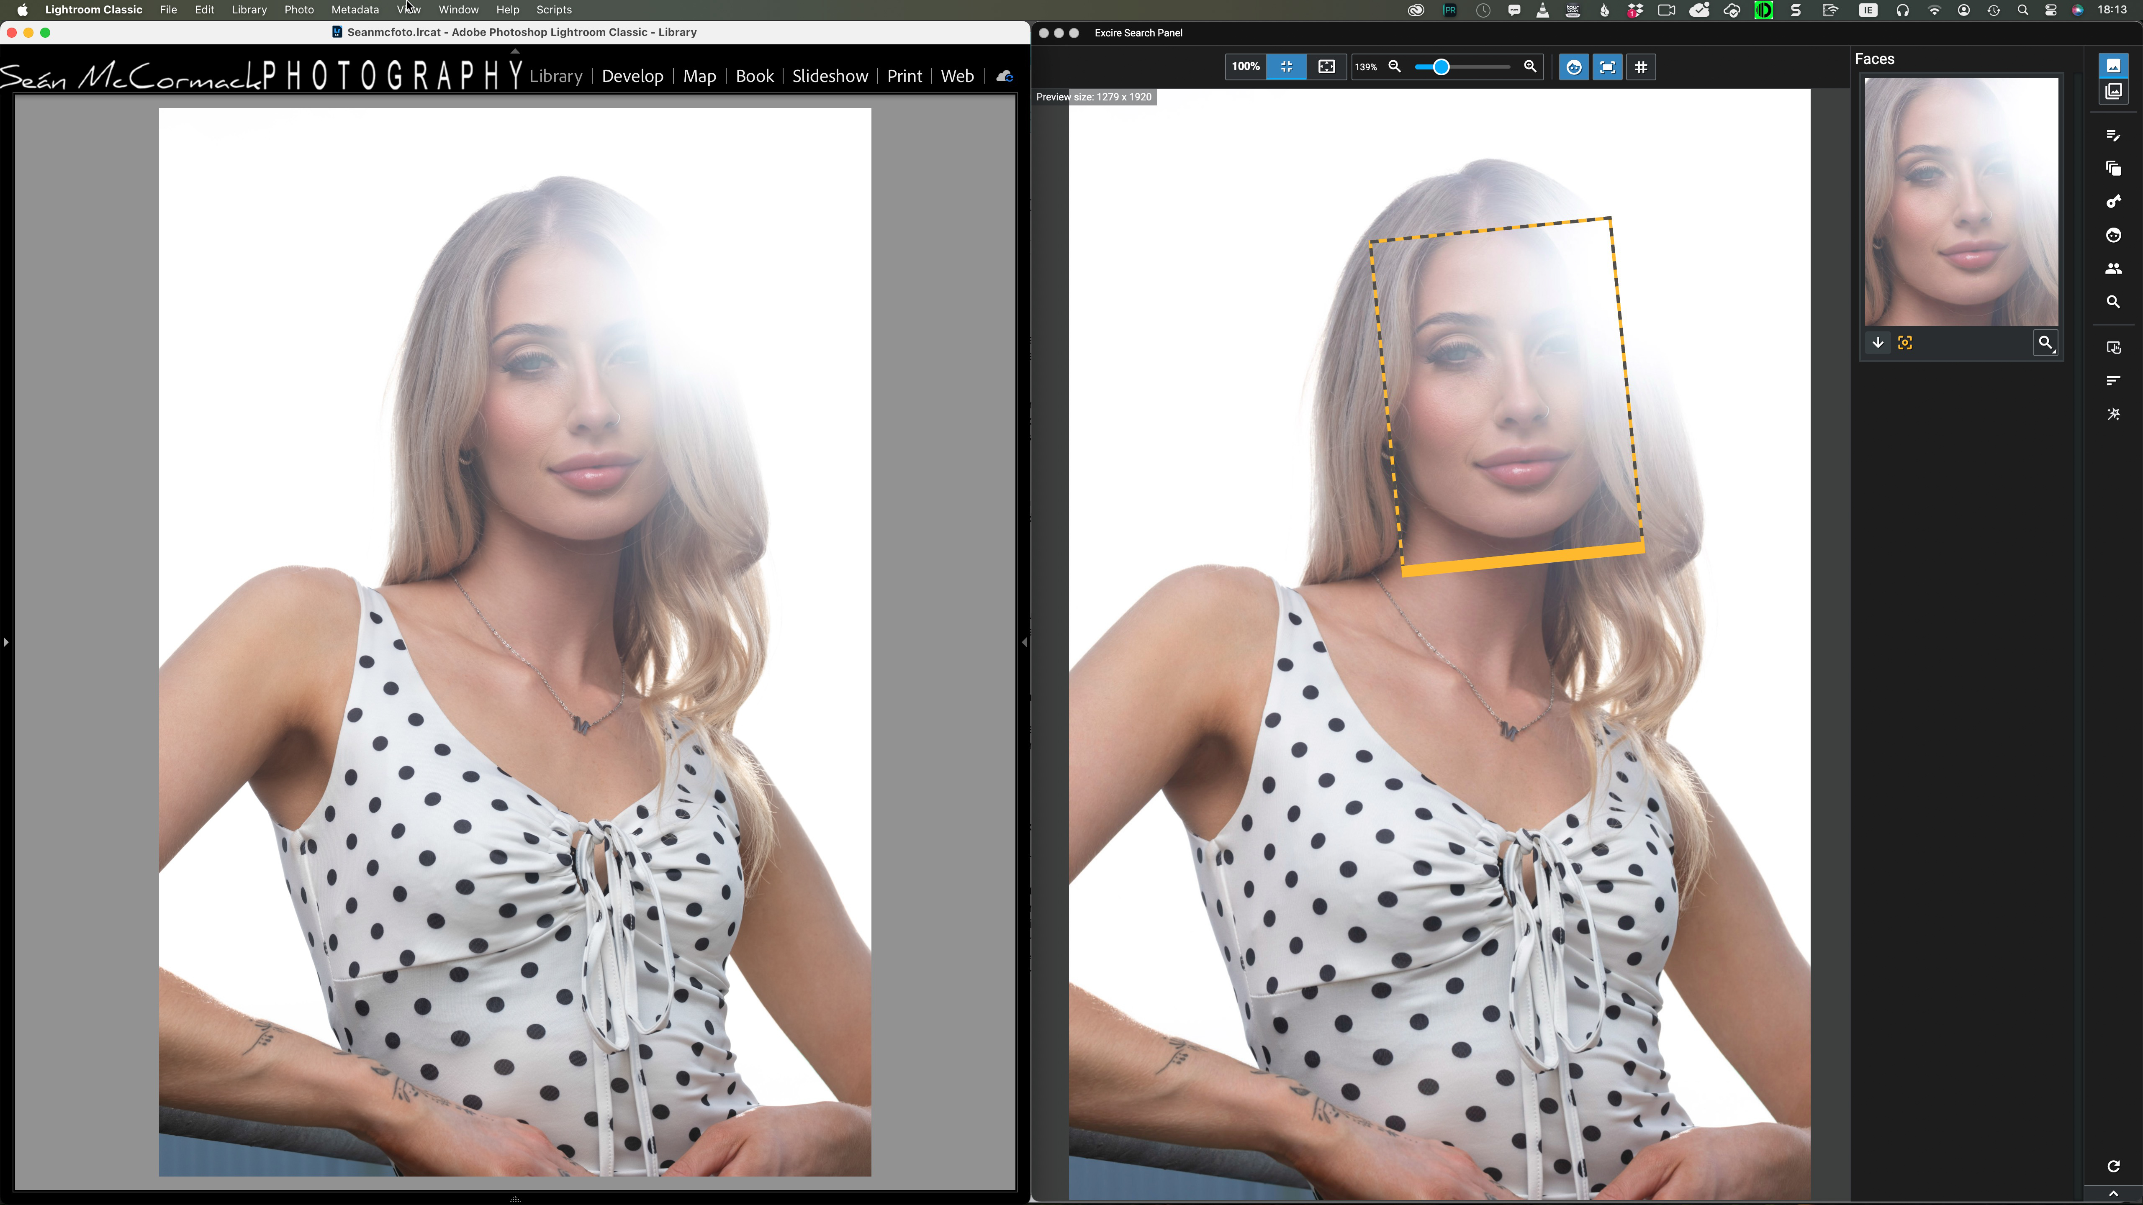Switch to the Develop module
2143x1205 pixels.
pyautogui.click(x=632, y=77)
